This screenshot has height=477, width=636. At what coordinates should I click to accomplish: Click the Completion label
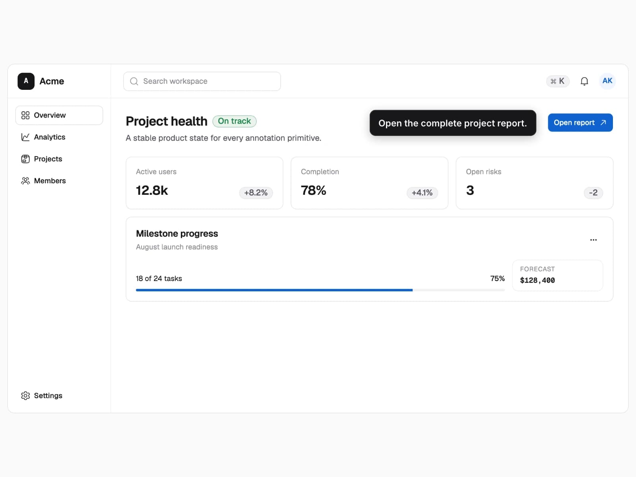click(320, 172)
